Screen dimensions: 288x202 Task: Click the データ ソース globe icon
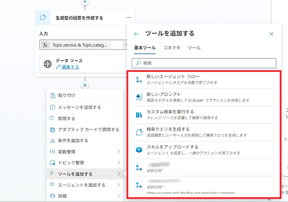pyautogui.click(x=48, y=64)
